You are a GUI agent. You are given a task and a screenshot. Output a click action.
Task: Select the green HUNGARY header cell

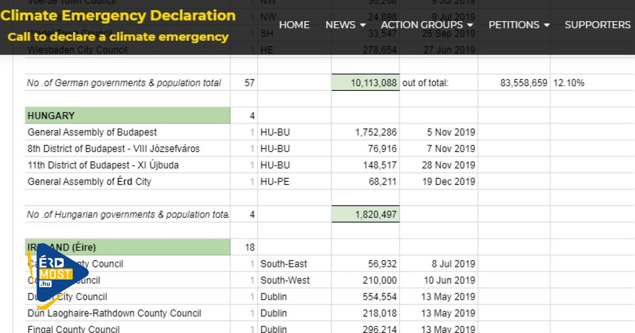click(x=128, y=116)
